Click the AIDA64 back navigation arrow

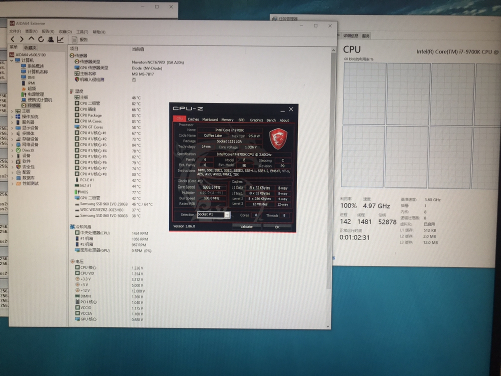point(13,39)
